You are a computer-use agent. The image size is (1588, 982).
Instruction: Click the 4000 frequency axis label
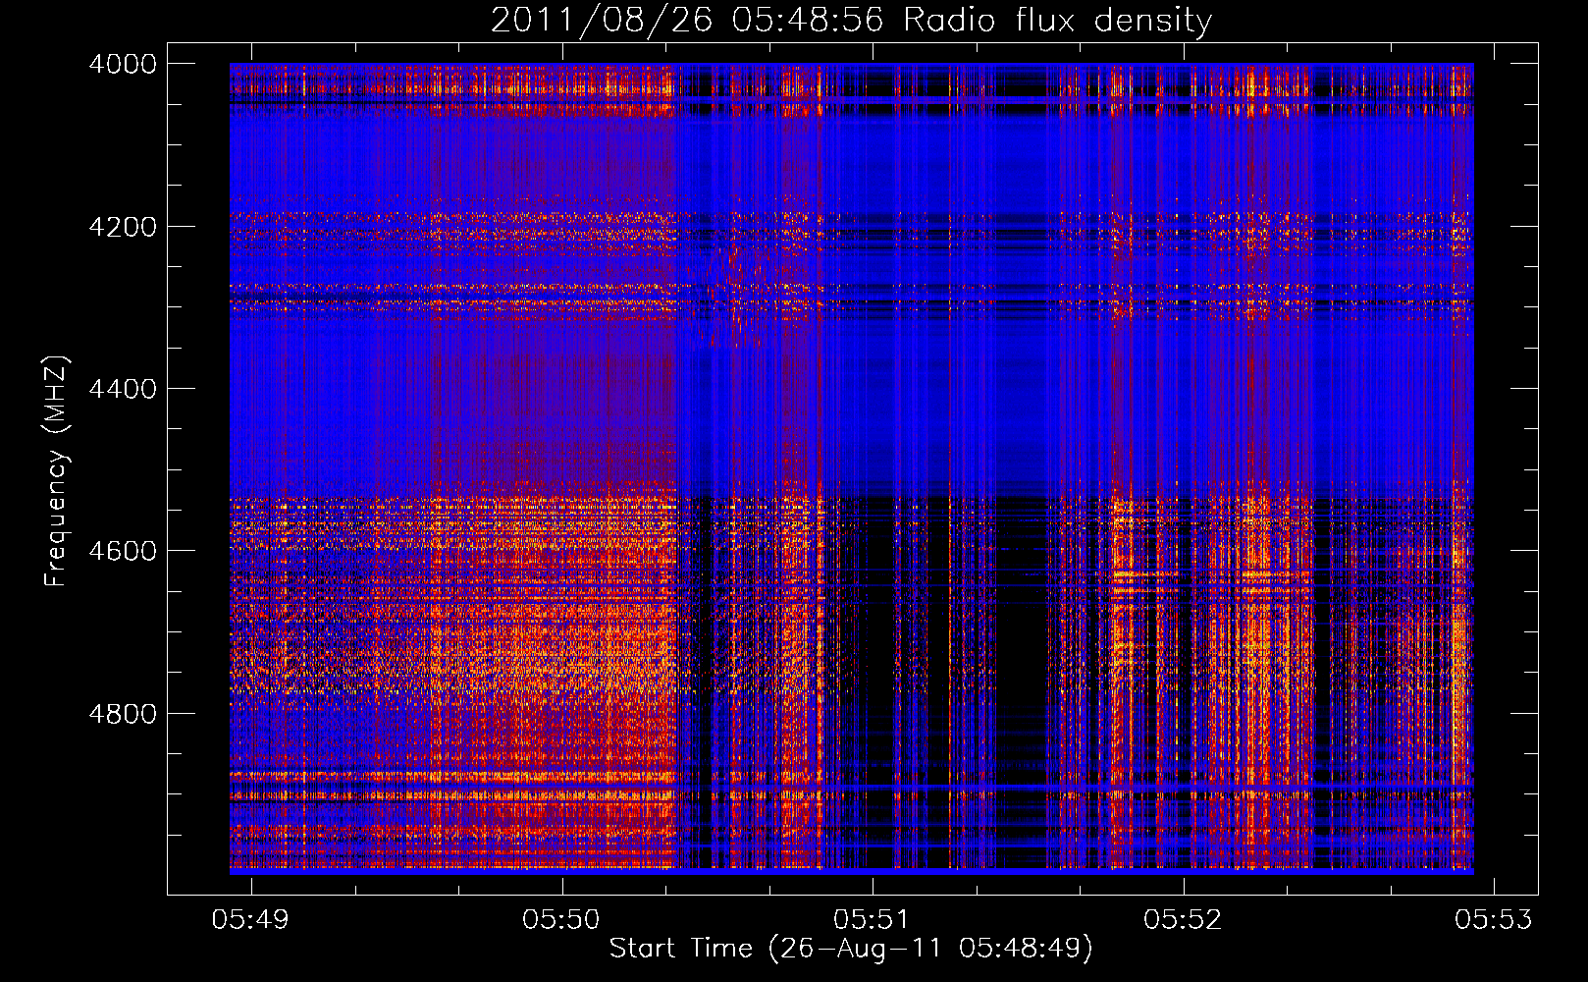pos(123,64)
